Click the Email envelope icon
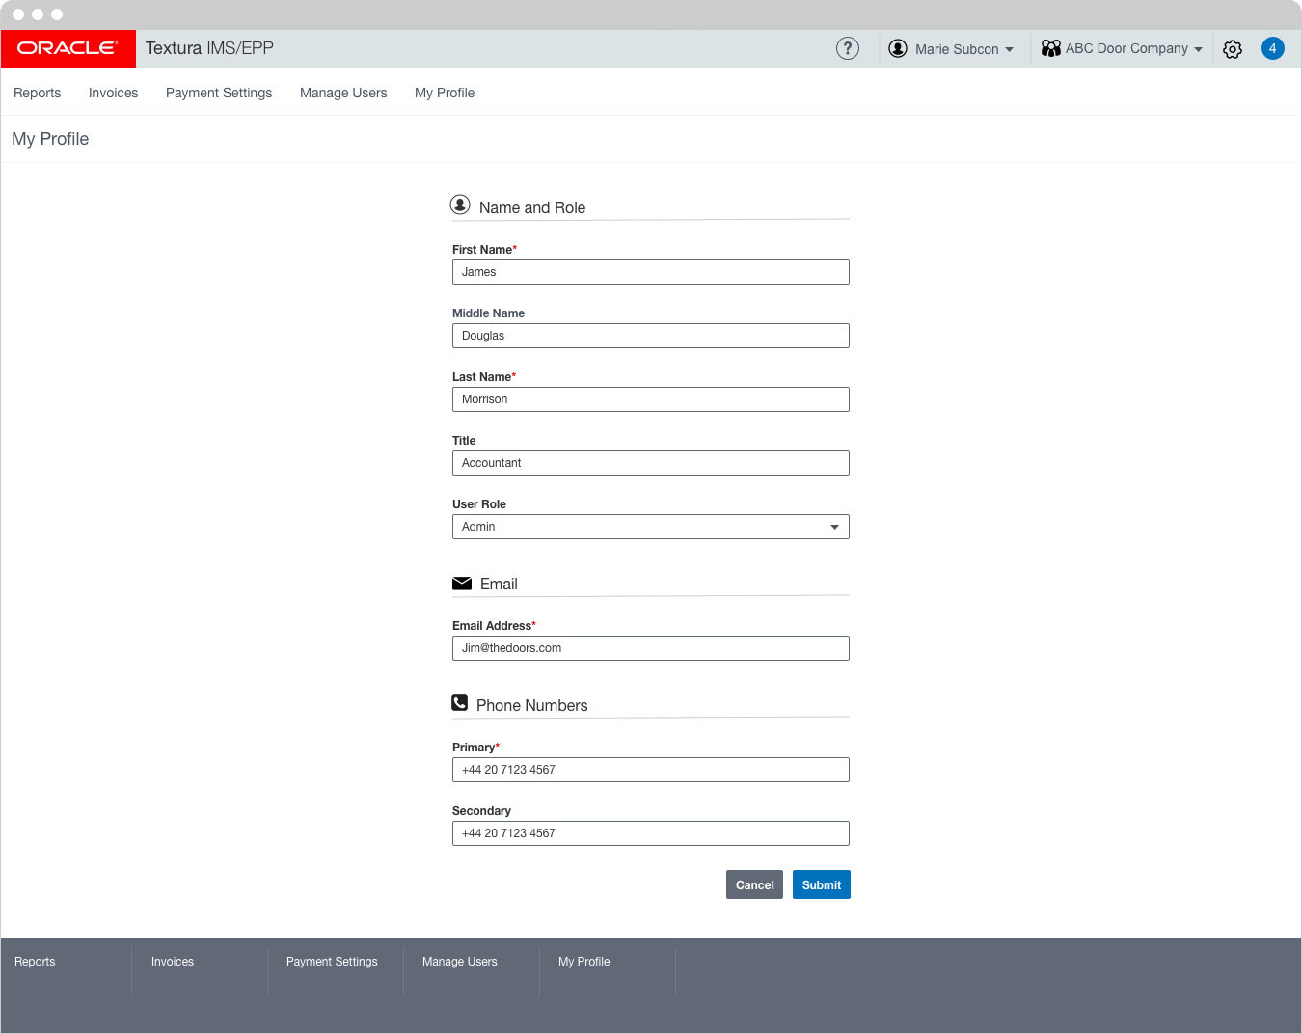Image resolution: width=1302 pixels, height=1034 pixels. pyautogui.click(x=462, y=584)
